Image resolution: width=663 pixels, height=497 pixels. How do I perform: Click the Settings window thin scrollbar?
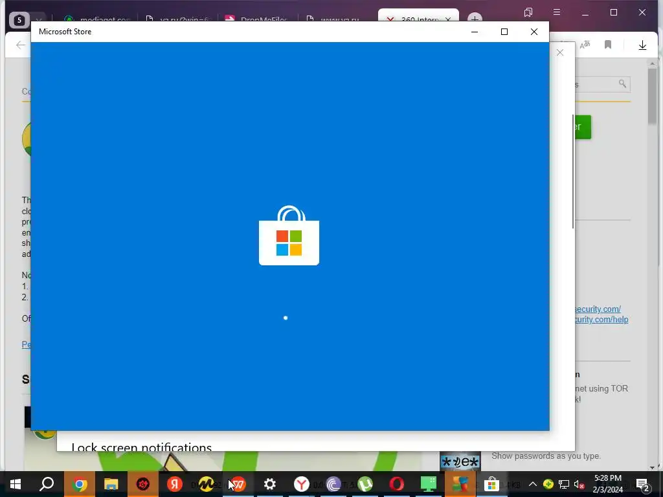[573, 171]
